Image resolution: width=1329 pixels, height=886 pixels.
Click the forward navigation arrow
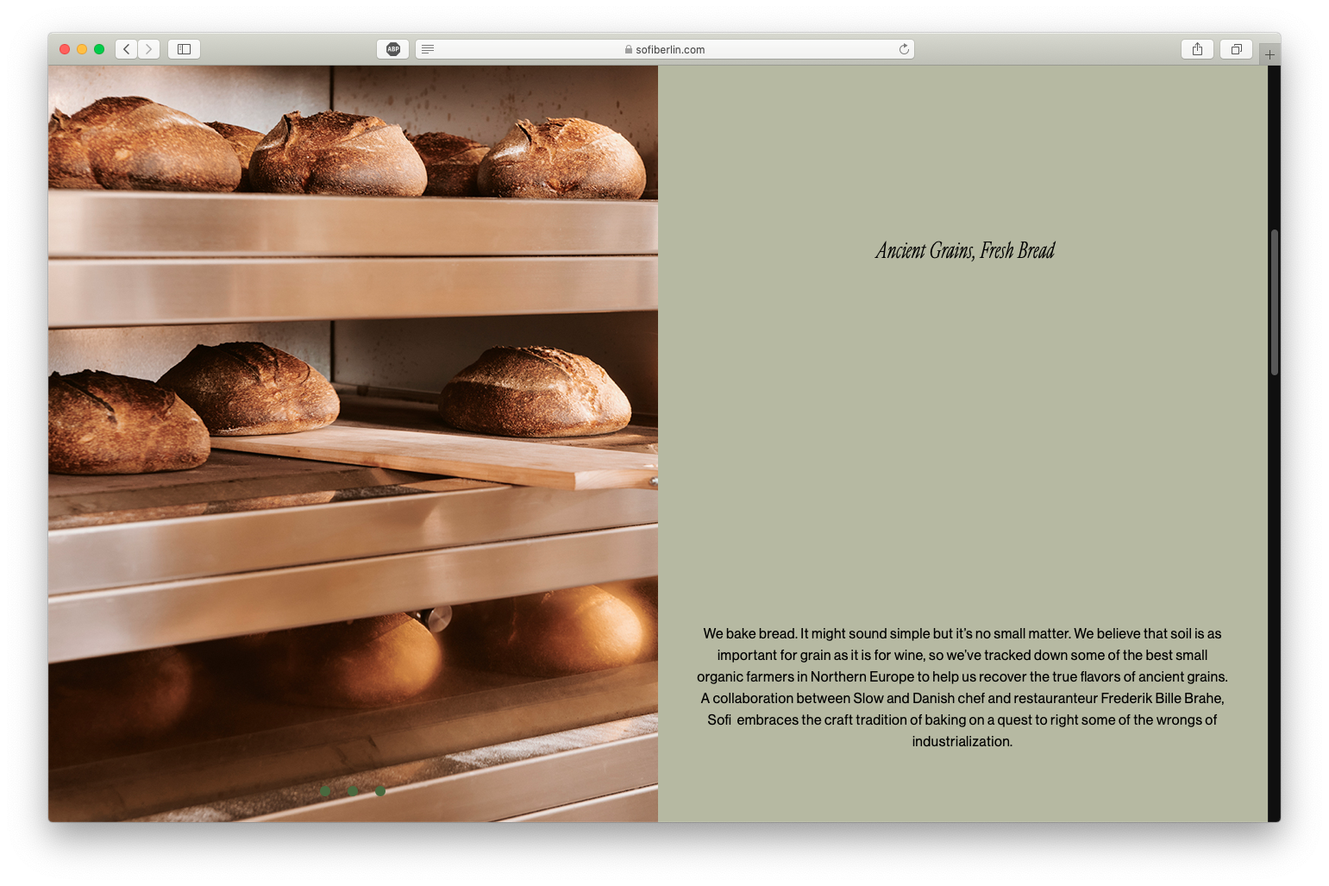pos(149,49)
